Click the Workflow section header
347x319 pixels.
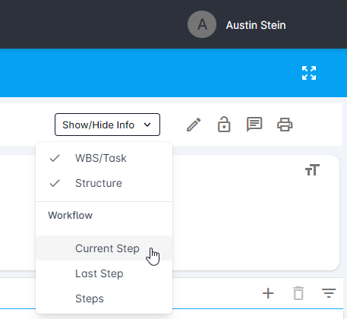[71, 215]
